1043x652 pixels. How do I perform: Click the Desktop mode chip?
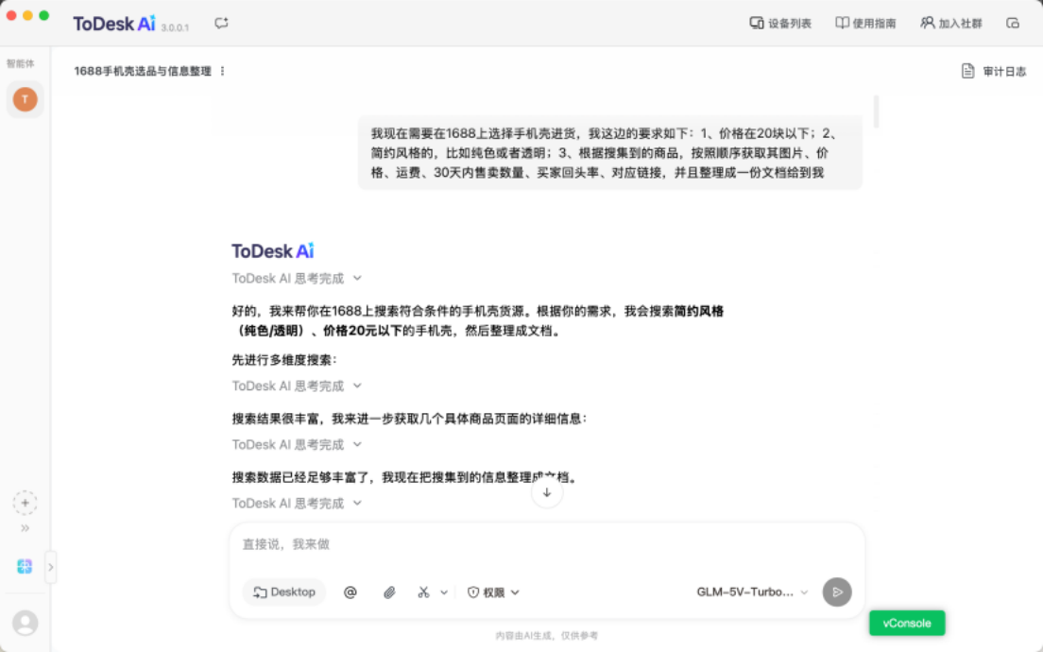tap(284, 592)
